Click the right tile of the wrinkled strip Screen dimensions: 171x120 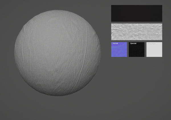(x=154, y=31)
